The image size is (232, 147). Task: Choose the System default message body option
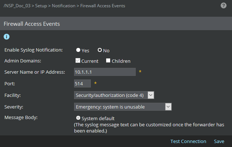78,118
